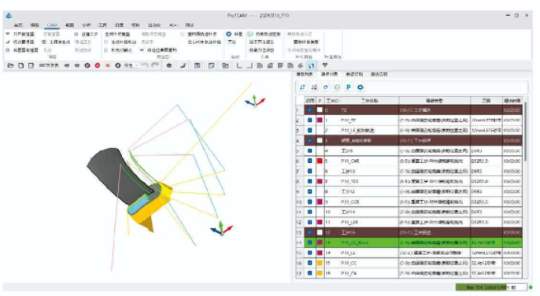The width and height of the screenshot is (540, 296).
Task: Select operation name P10_TER
Action: tap(350, 181)
